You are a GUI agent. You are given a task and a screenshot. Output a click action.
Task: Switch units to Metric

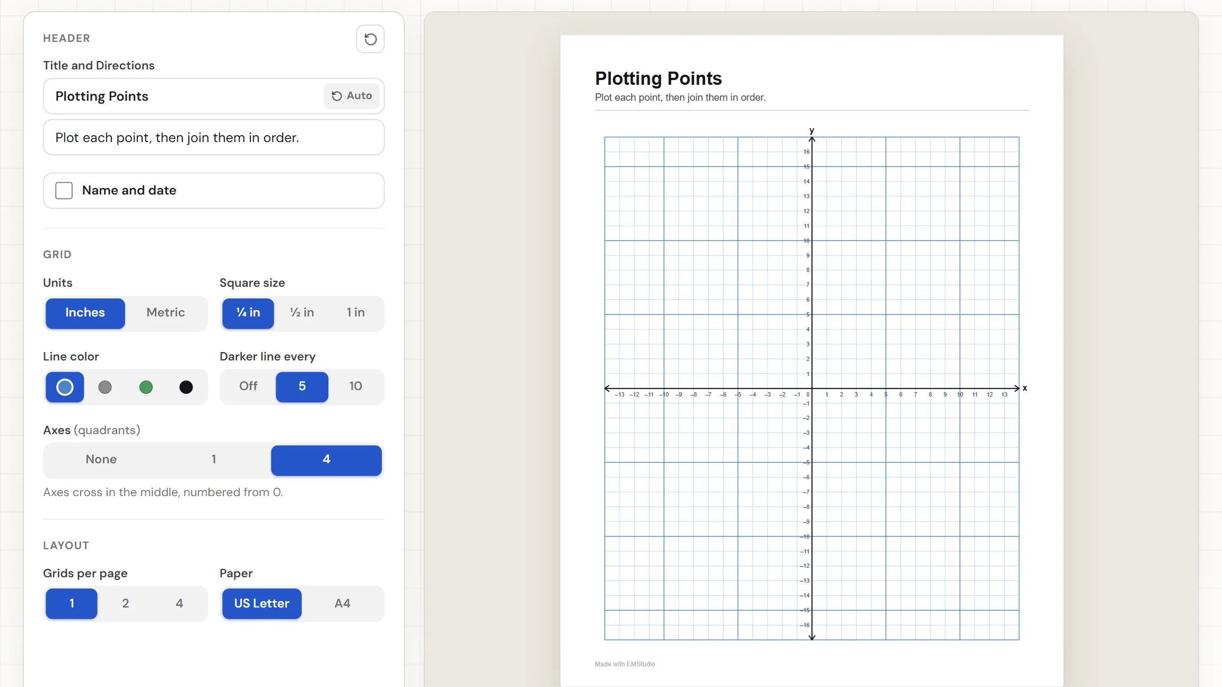[x=165, y=313]
